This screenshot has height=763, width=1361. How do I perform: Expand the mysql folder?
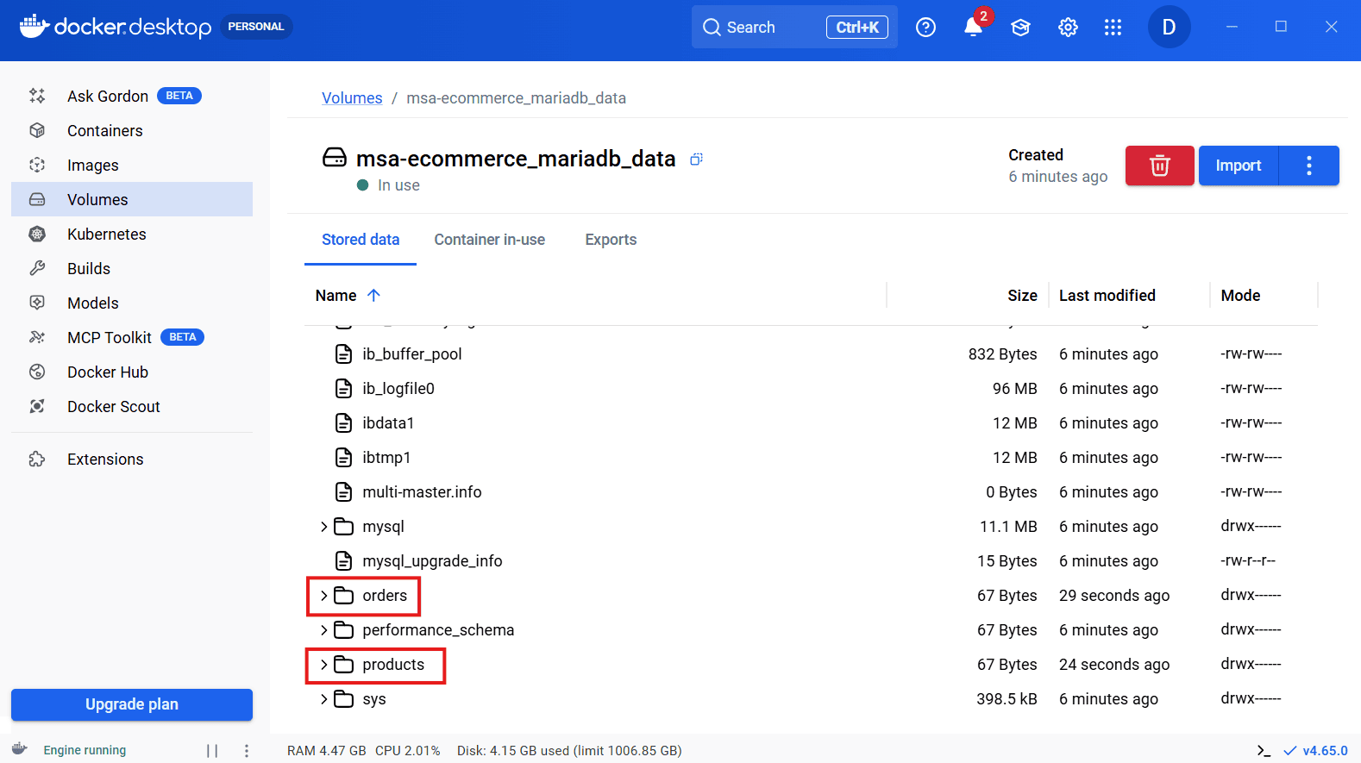pyautogui.click(x=324, y=527)
